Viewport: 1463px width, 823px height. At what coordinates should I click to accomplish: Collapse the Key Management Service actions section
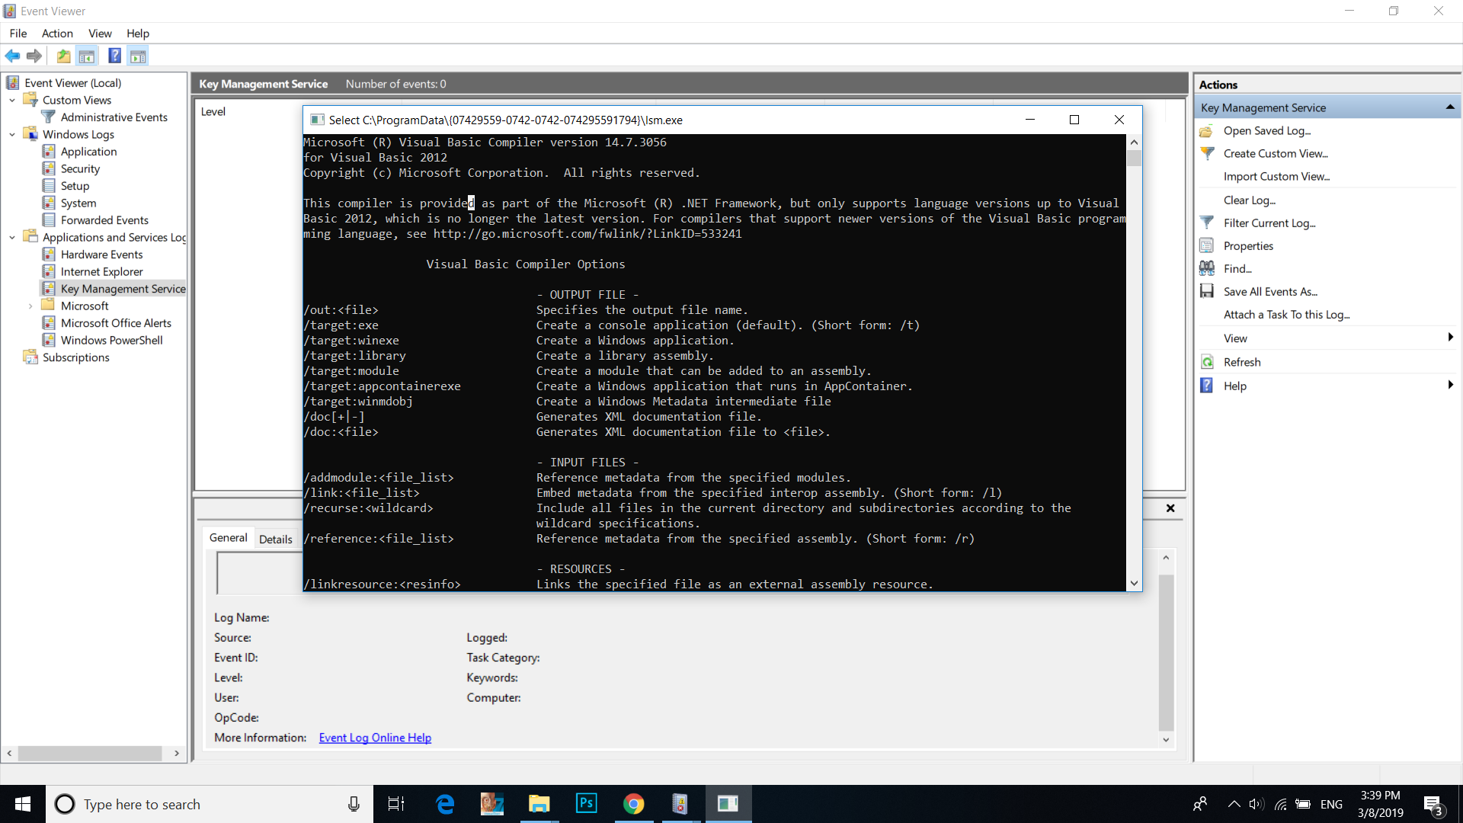[1449, 107]
